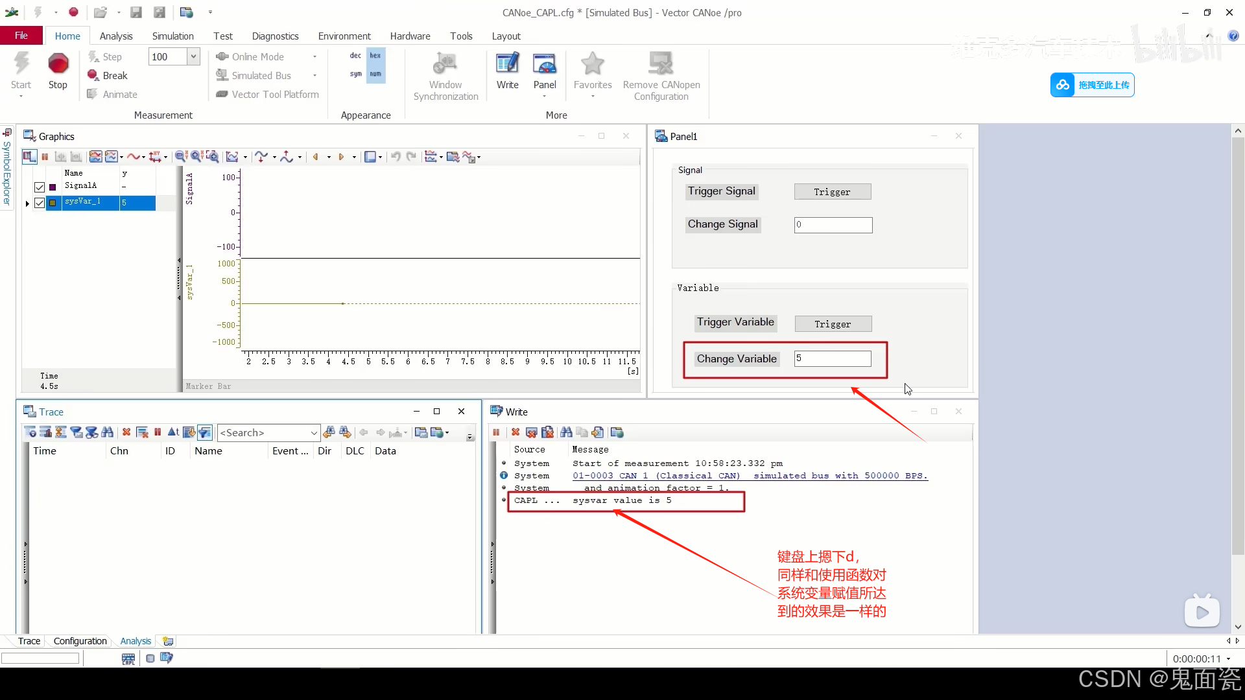The image size is (1245, 700).
Task: Open the Write window icon in ribbon
Action: click(x=507, y=64)
